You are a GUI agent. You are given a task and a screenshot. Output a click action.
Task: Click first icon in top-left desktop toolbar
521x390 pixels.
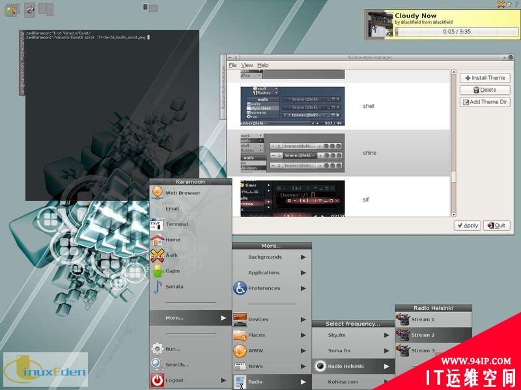[x=11, y=10]
